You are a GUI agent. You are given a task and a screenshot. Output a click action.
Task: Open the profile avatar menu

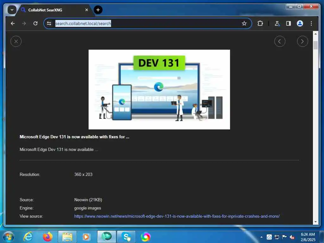[x=300, y=23]
